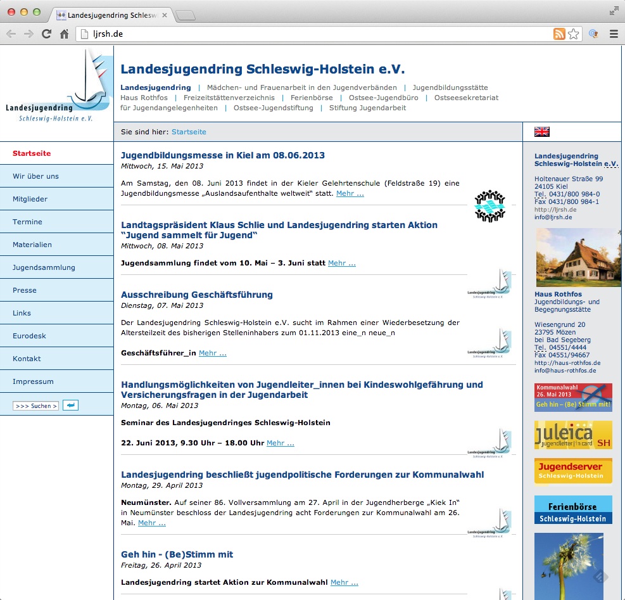Switch to English via the British flag icon
This screenshot has width=625, height=600.
tap(541, 132)
